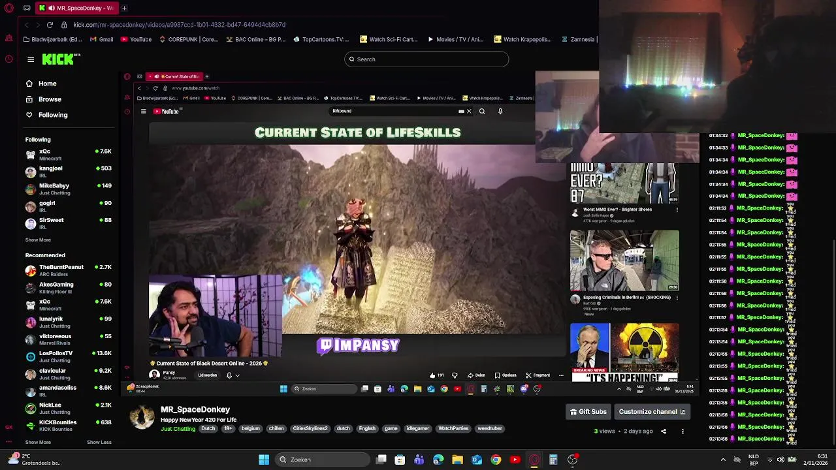Select the WatchParties tag

453,428
